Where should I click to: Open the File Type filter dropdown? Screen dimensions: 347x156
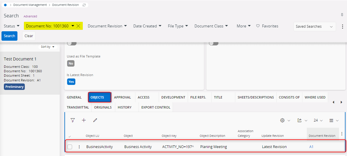(178, 26)
